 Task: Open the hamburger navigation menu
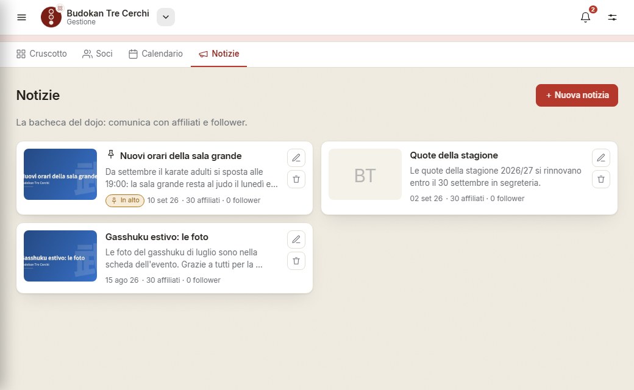tap(21, 18)
